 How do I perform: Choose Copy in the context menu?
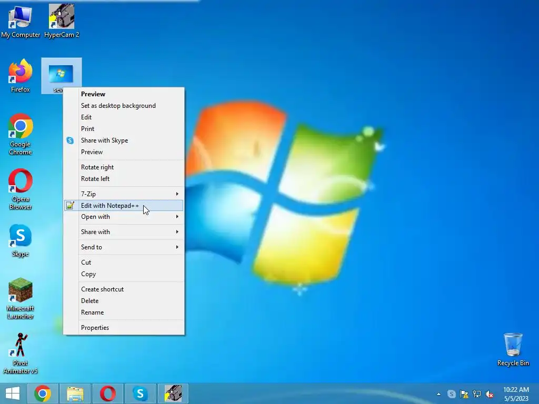pyautogui.click(x=124, y=274)
